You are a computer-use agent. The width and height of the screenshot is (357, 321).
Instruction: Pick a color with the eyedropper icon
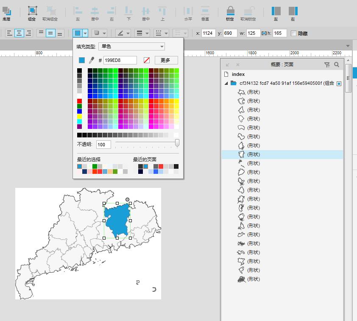91,61
